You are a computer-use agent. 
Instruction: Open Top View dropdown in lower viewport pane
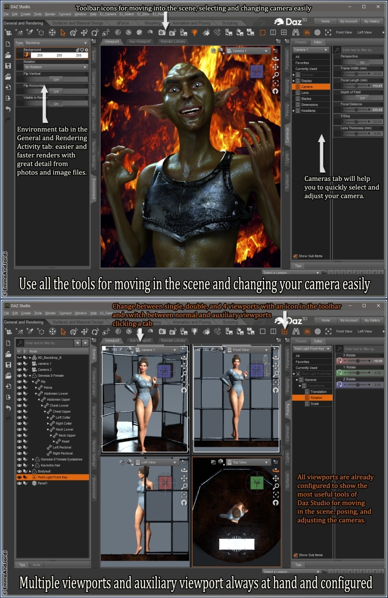(248, 462)
